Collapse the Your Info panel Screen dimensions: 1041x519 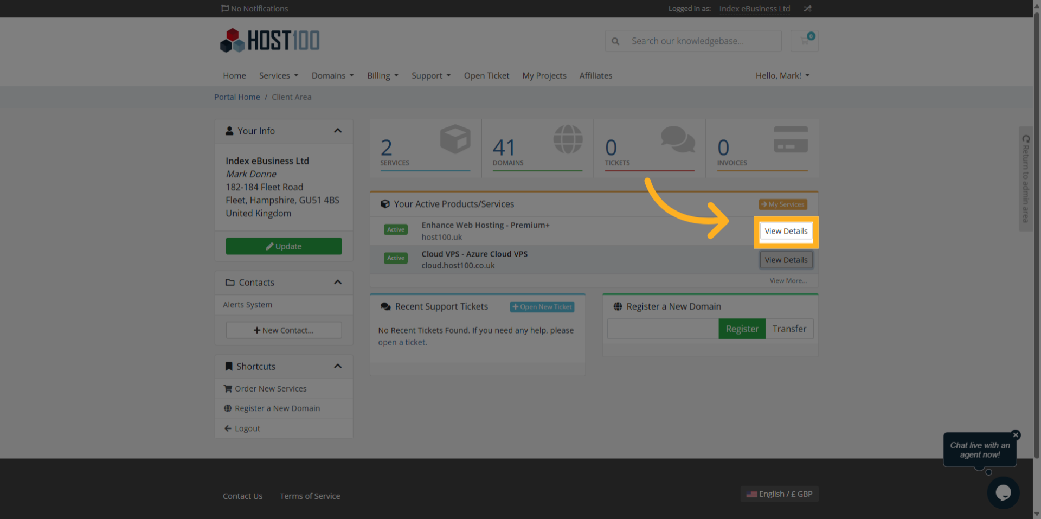(338, 131)
